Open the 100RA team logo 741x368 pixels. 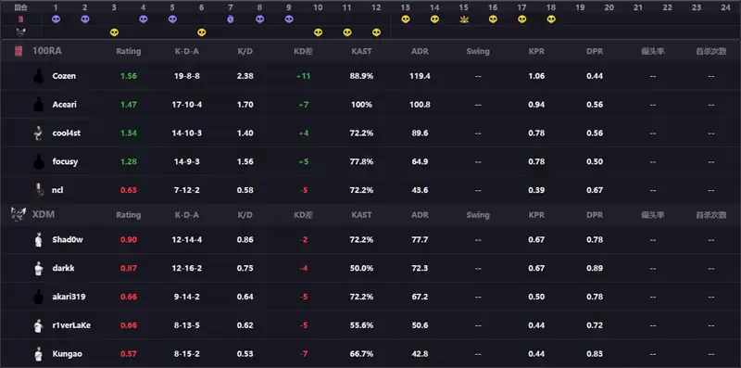pos(19,51)
